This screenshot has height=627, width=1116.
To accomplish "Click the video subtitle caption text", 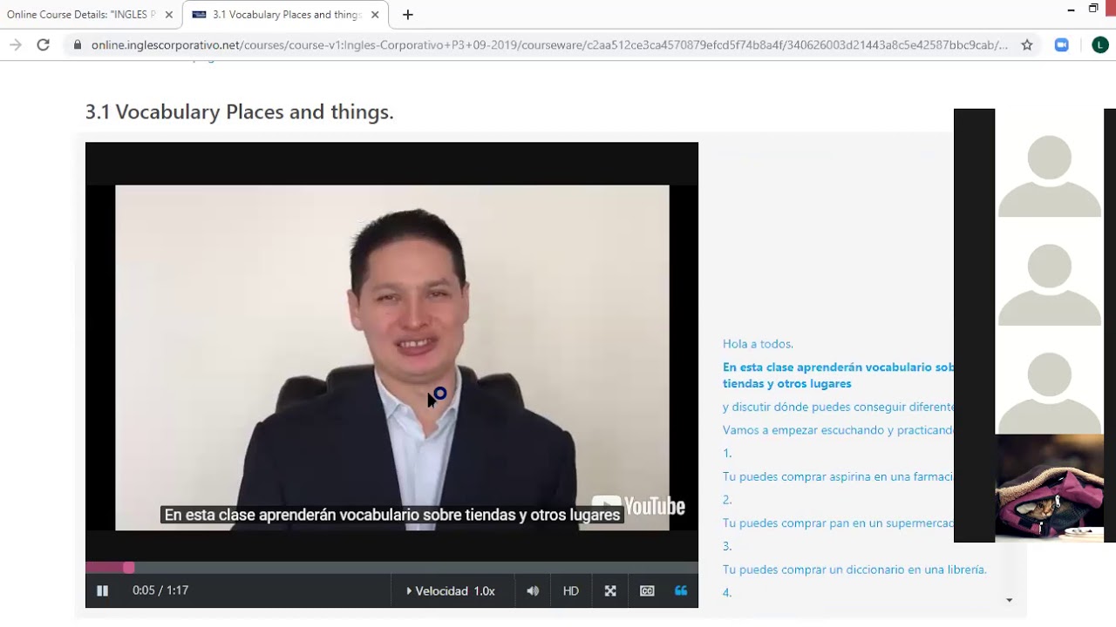I will [392, 515].
